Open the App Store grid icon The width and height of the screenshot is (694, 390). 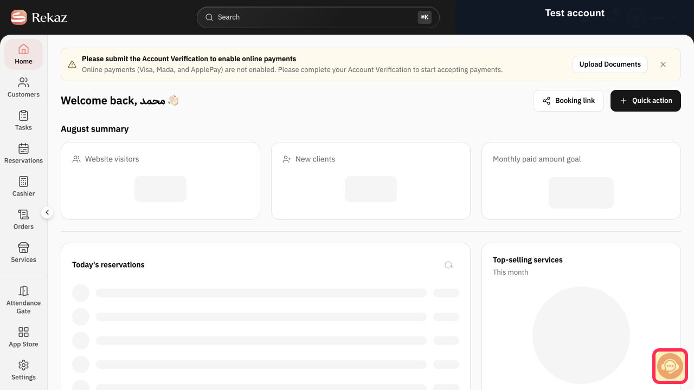tap(23, 332)
